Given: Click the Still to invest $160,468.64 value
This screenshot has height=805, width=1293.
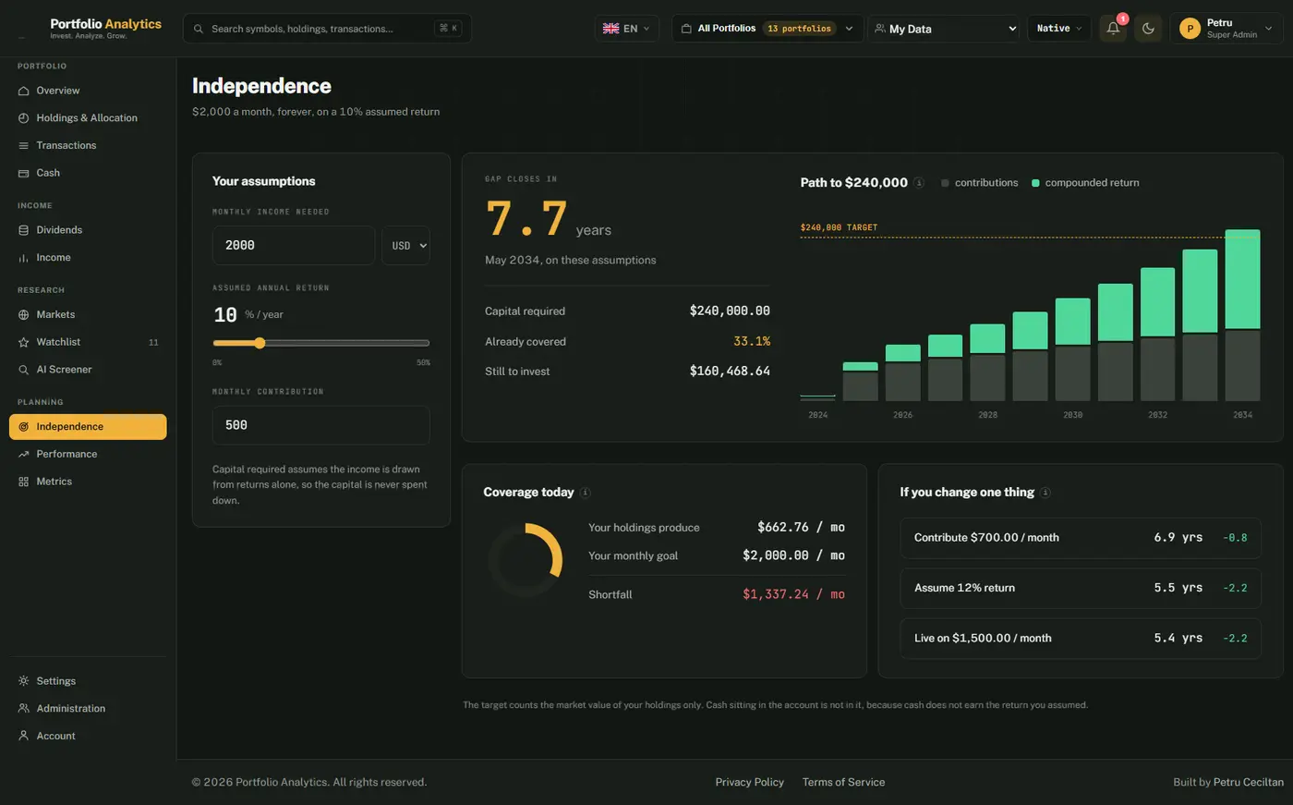Looking at the screenshot, I should (730, 372).
